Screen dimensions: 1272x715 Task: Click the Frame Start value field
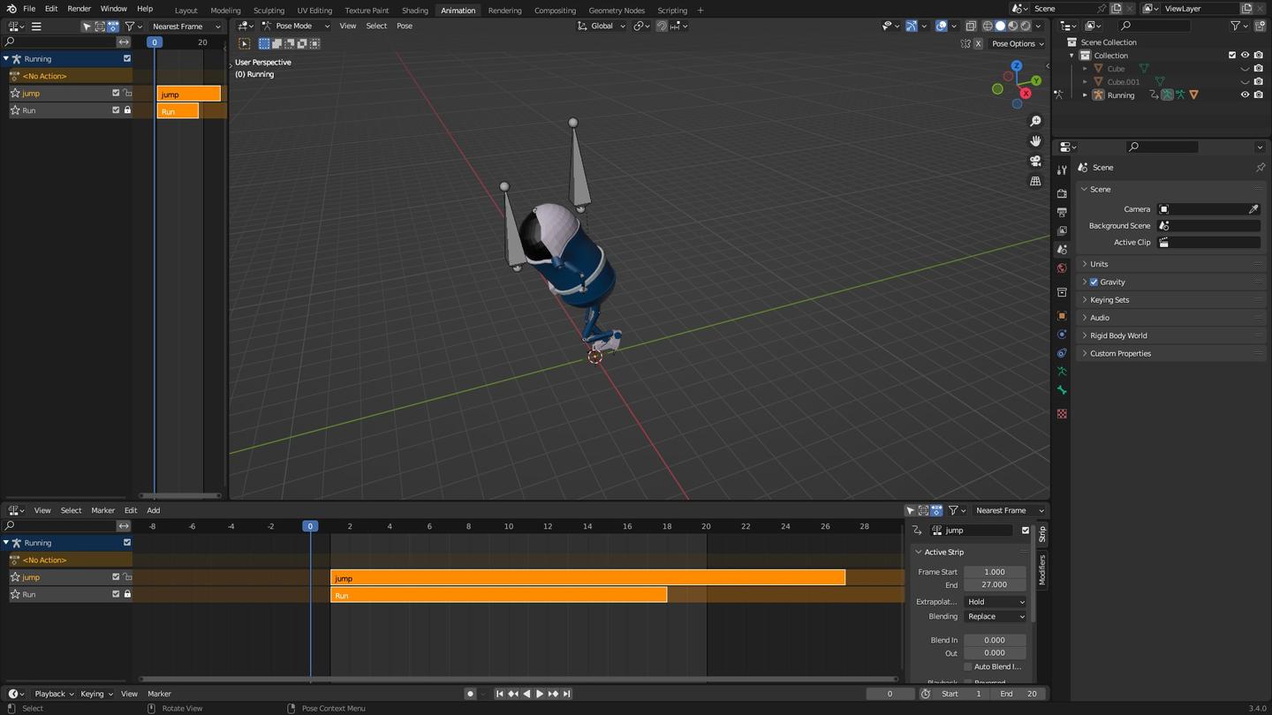[x=995, y=572]
